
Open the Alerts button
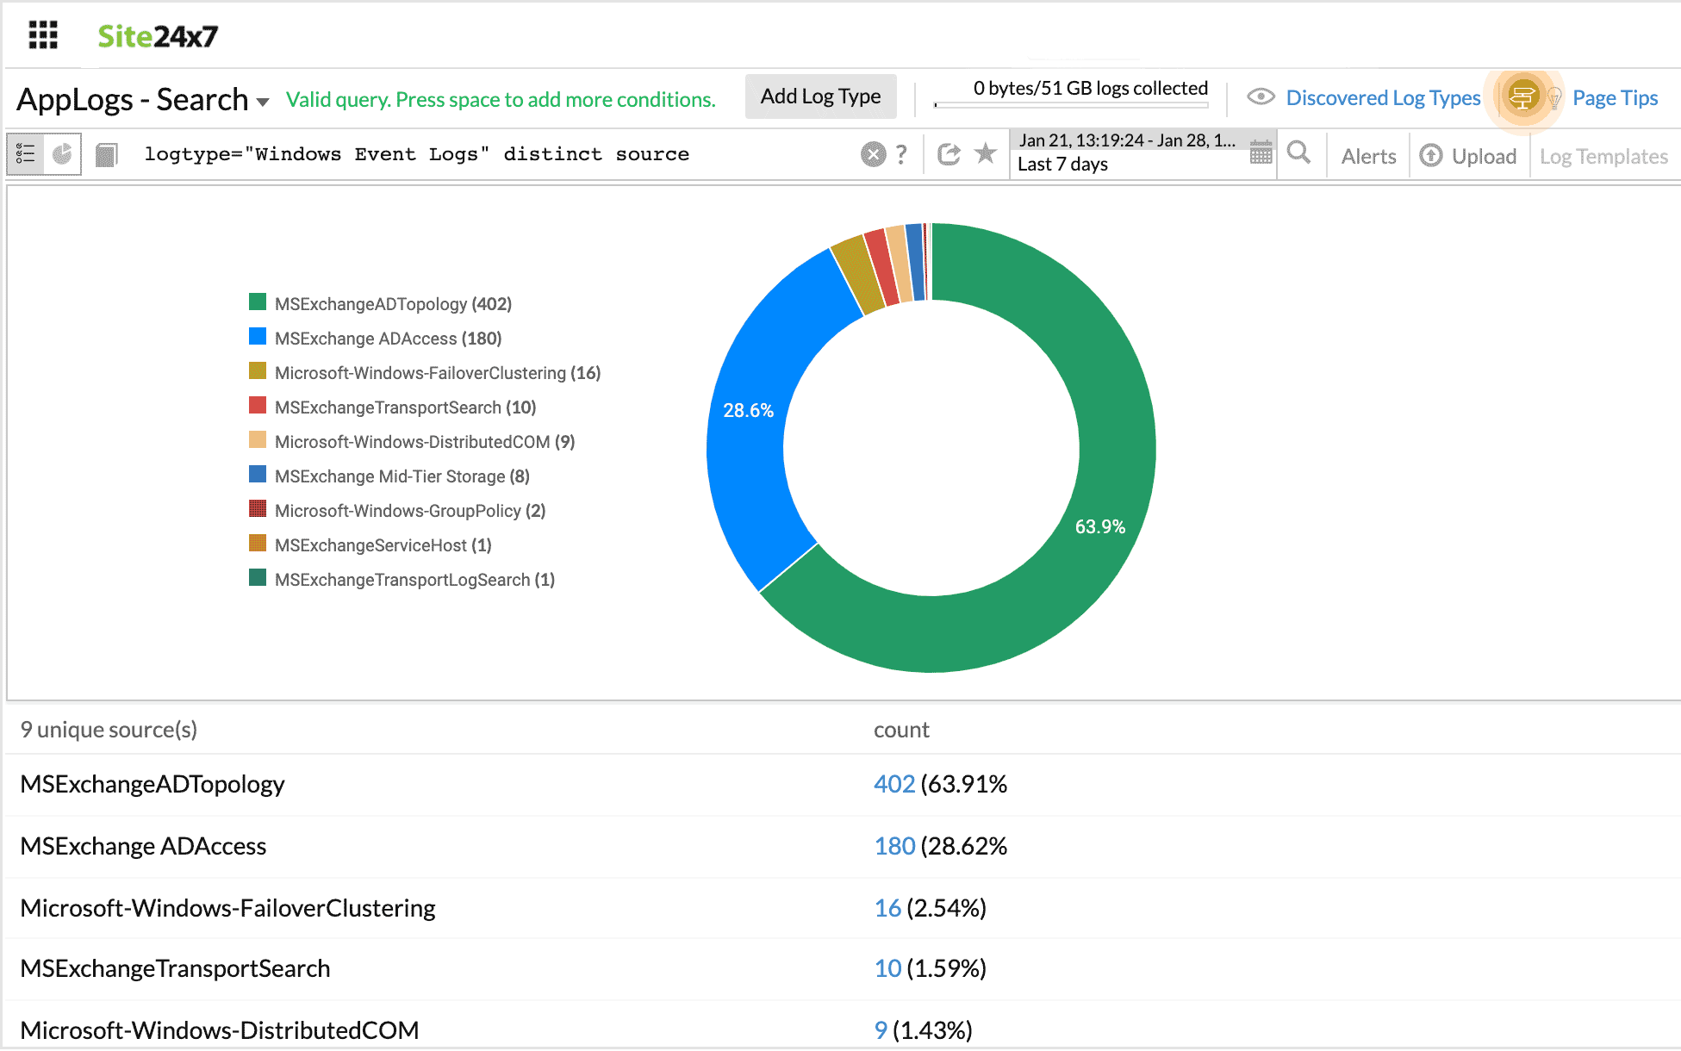(x=1368, y=156)
